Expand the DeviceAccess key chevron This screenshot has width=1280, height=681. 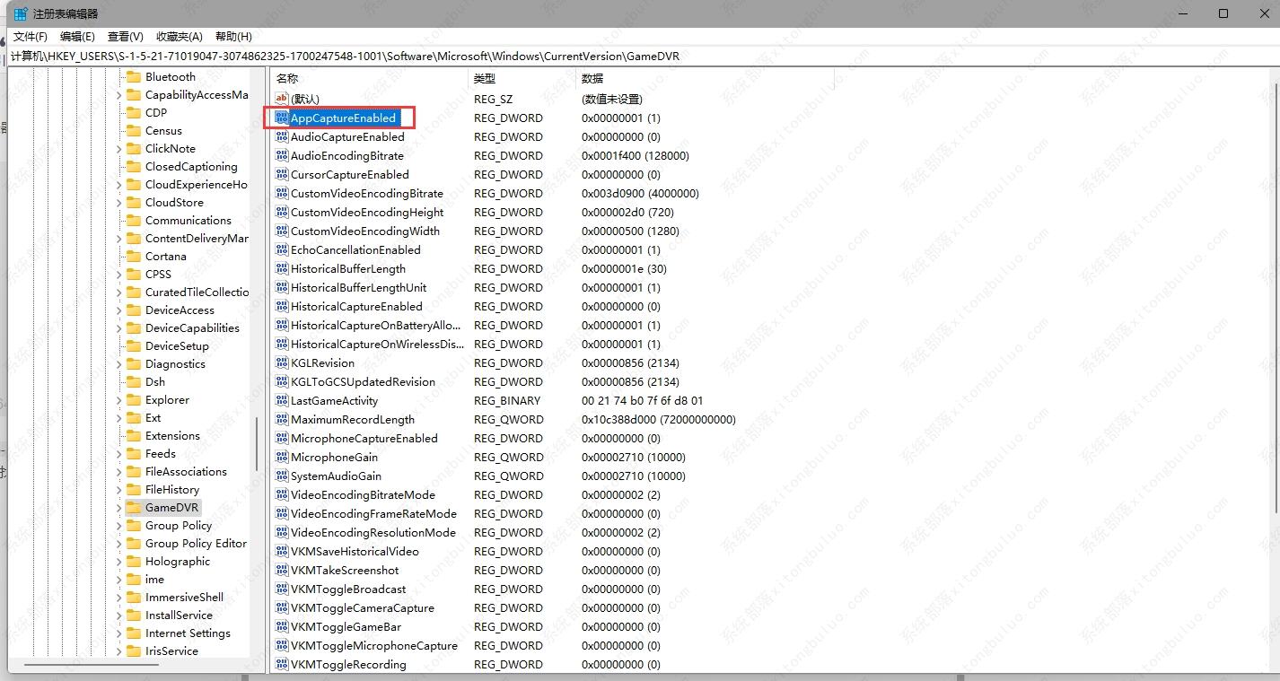tap(118, 310)
